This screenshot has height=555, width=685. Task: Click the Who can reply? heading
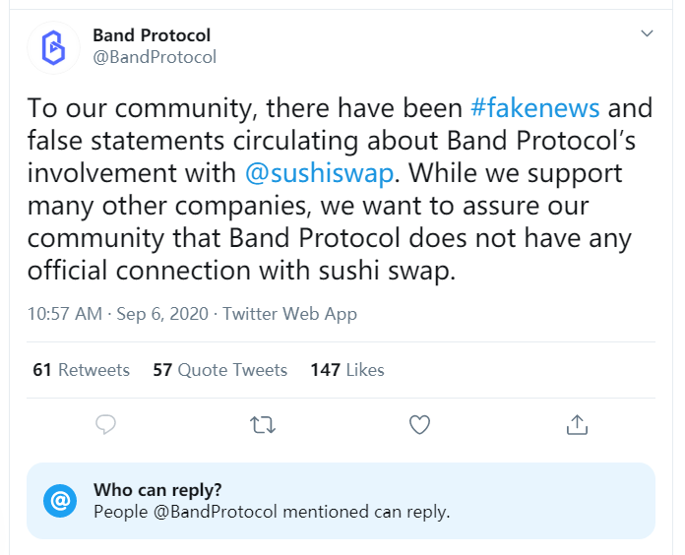click(157, 490)
